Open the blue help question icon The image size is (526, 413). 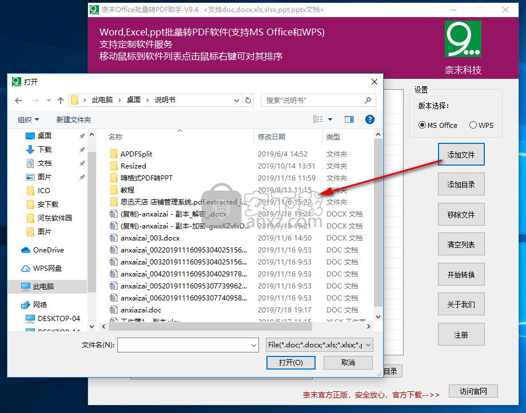tap(370, 119)
